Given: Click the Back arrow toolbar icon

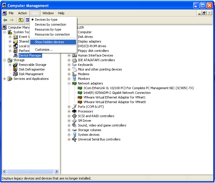Looking at the screenshot, I should click(5, 20).
